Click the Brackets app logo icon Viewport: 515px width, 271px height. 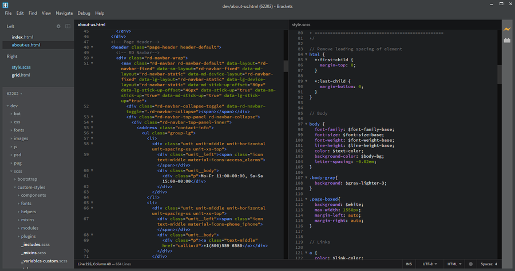click(6, 4)
